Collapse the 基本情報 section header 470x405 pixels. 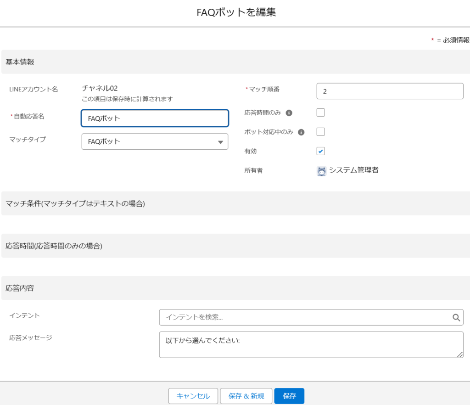coord(20,62)
